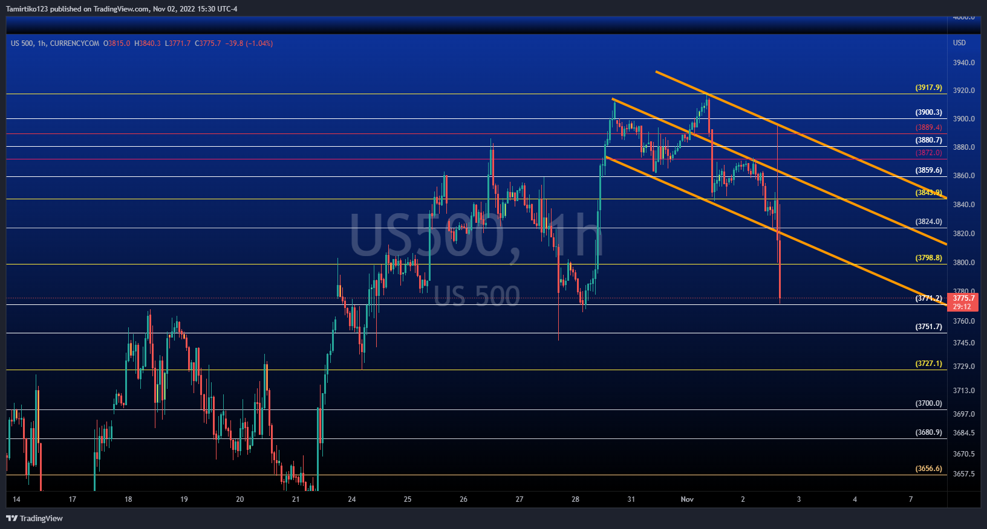Select the red level label (3872.0)
The image size is (987, 529).
929,153
